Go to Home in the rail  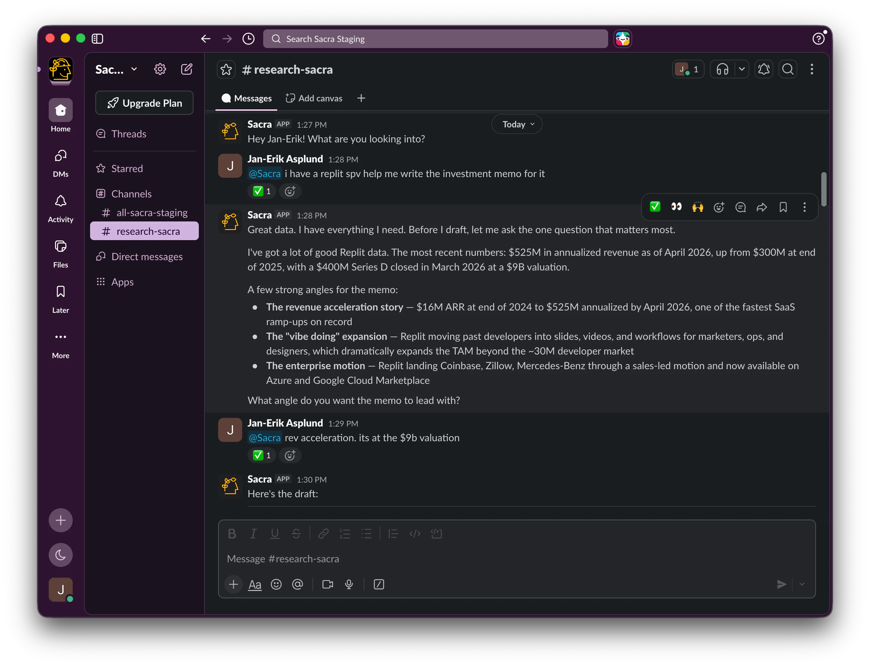[61, 115]
